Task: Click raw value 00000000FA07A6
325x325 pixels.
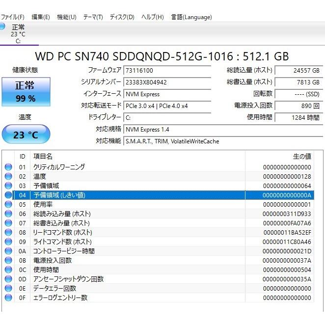Action: pos(287,223)
